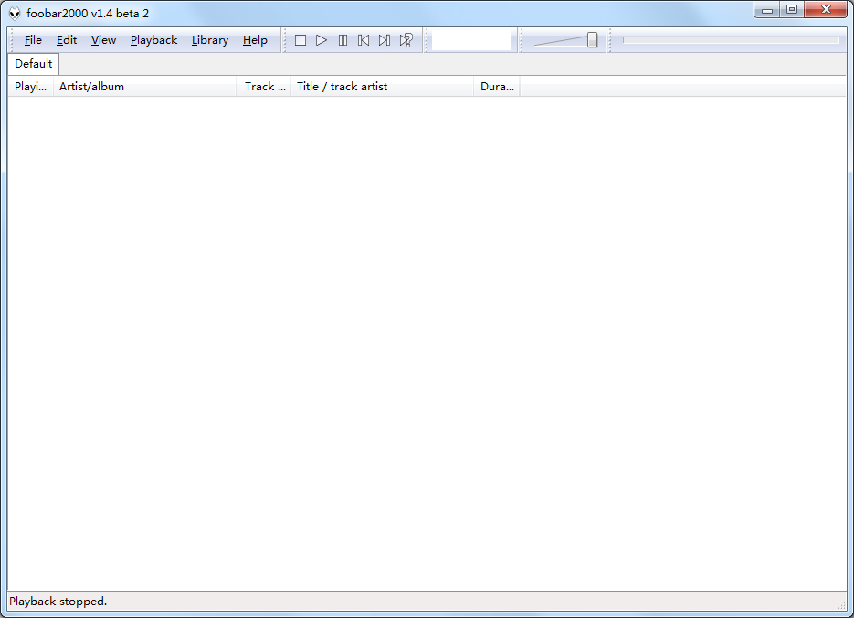Viewport: 854px width, 618px height.
Task: Click the Playing column header
Action: 30,87
